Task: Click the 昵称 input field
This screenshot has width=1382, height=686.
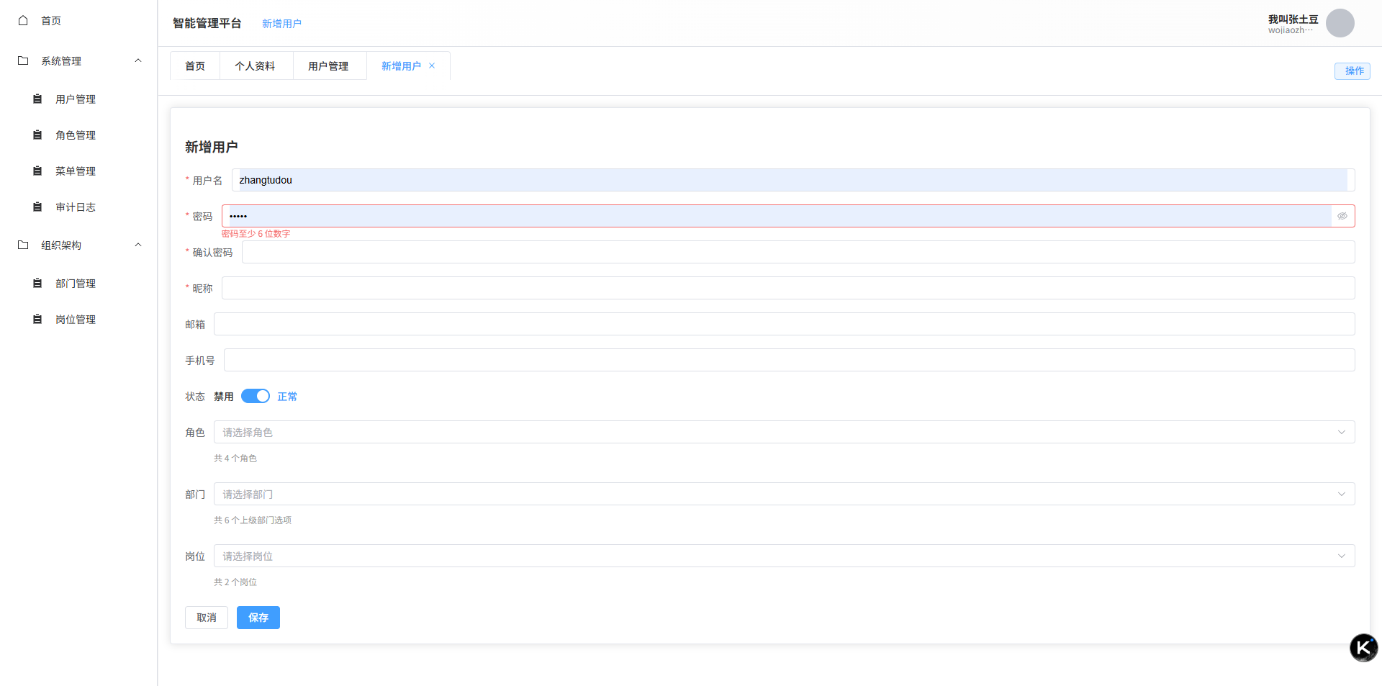Action: [x=788, y=288]
